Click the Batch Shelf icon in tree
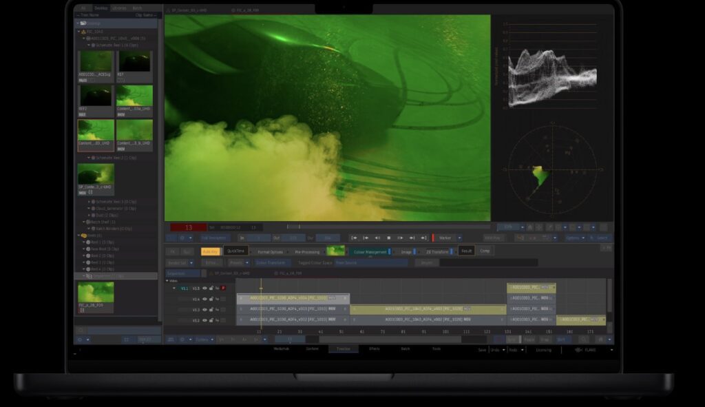The width and height of the screenshot is (705, 407). [87, 222]
